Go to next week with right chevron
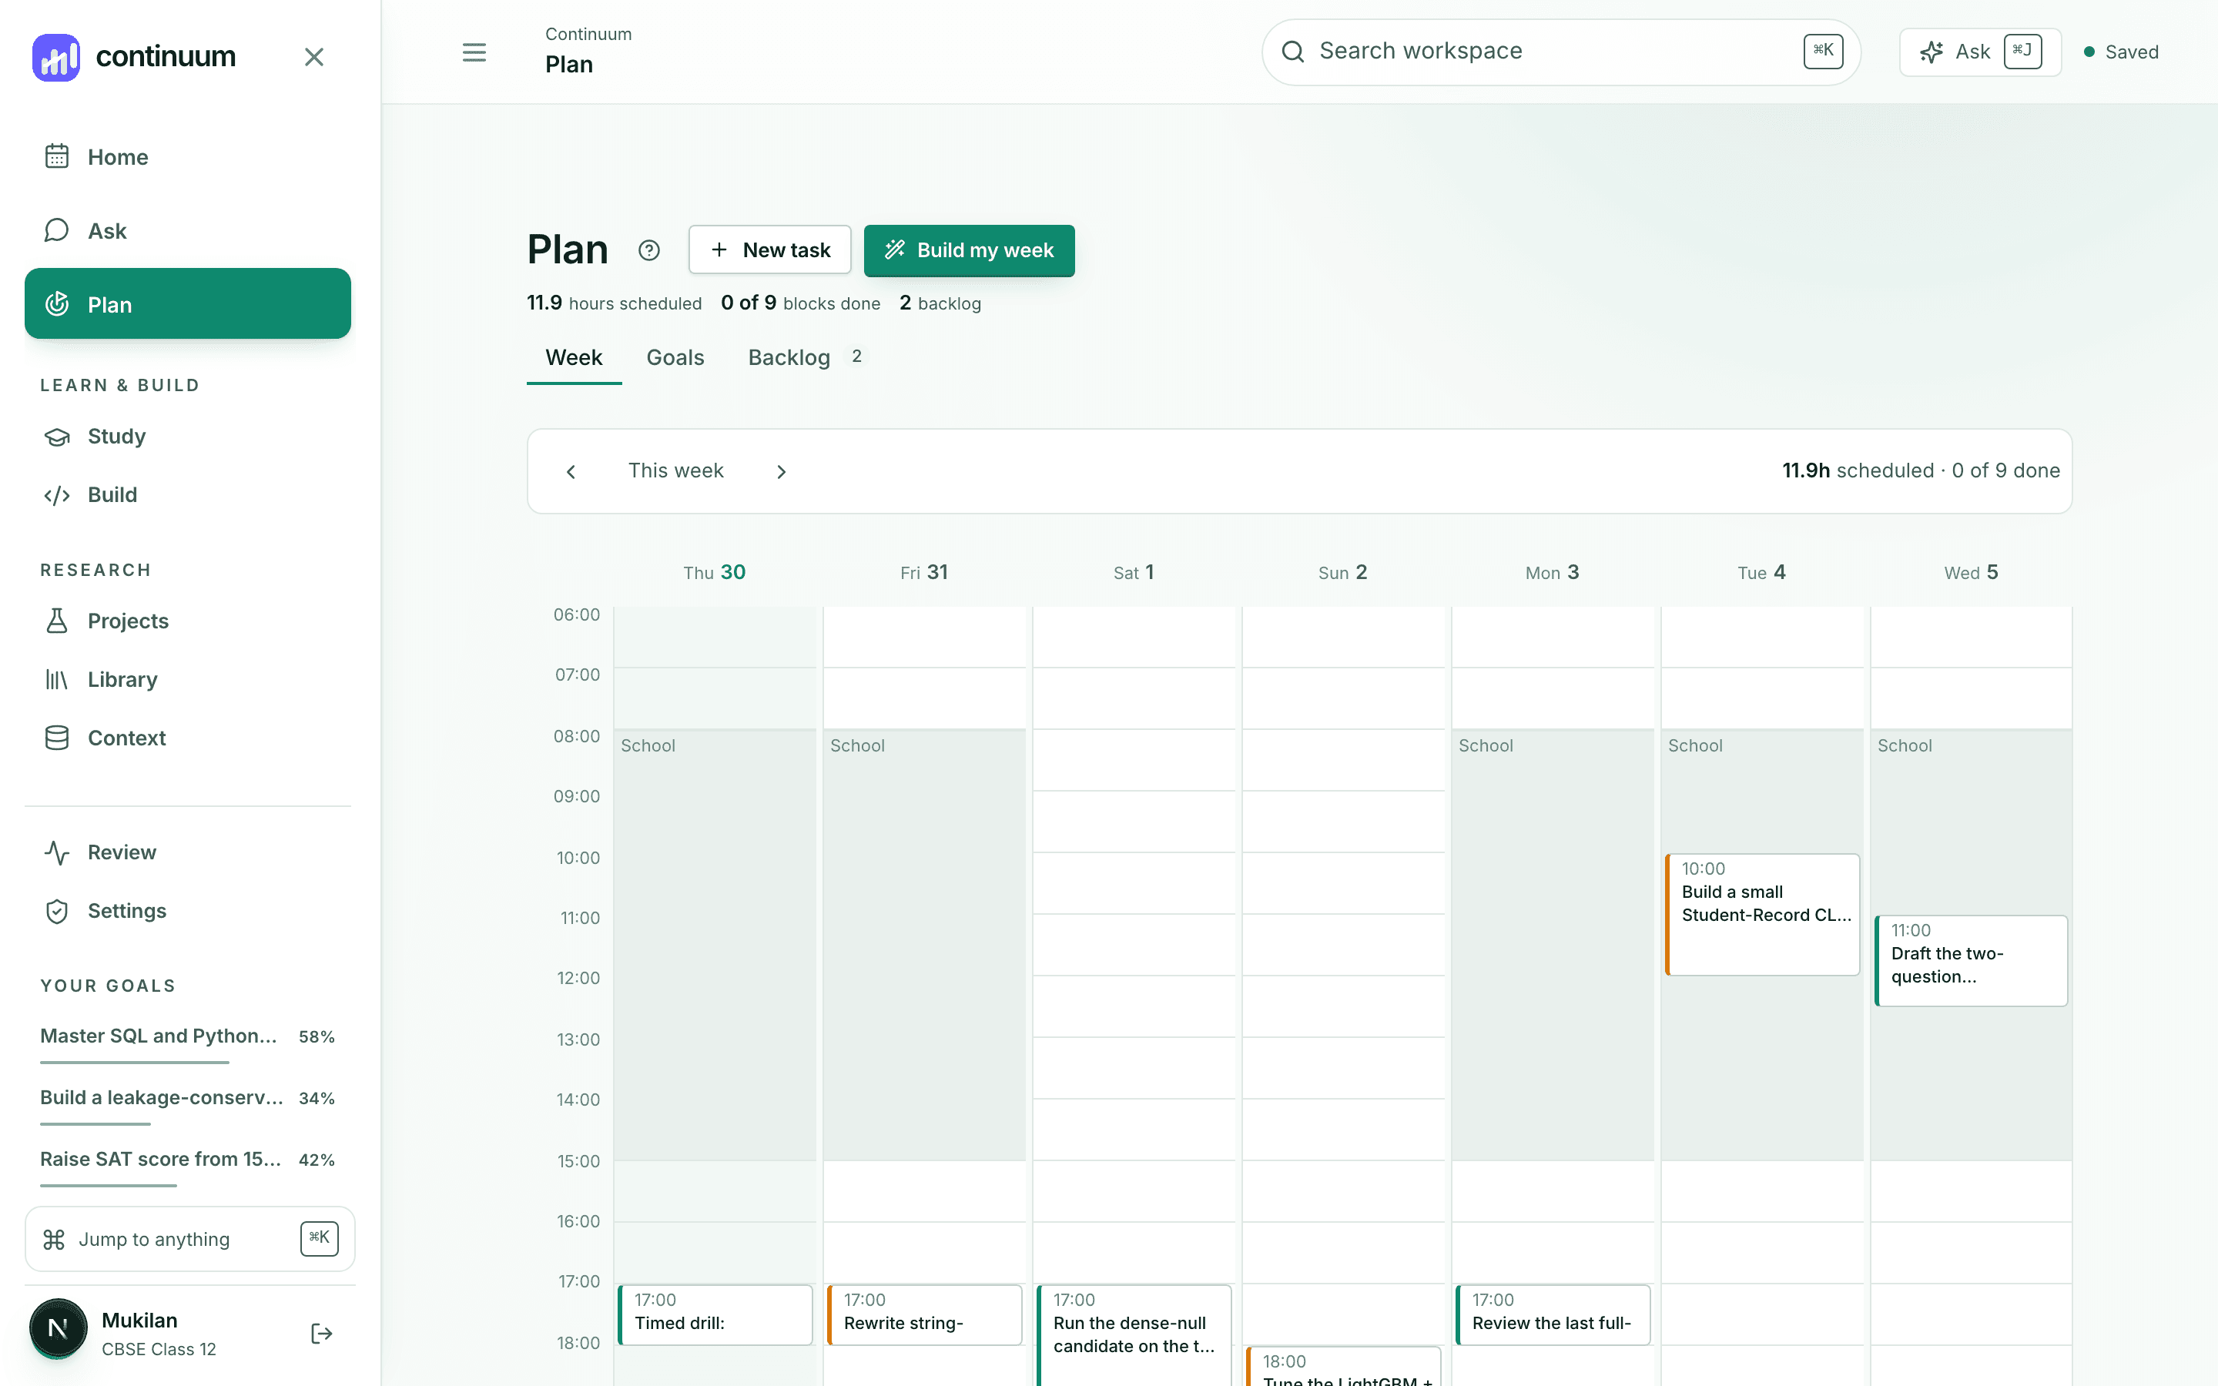Image resolution: width=2218 pixels, height=1386 pixels. pyautogui.click(x=782, y=471)
